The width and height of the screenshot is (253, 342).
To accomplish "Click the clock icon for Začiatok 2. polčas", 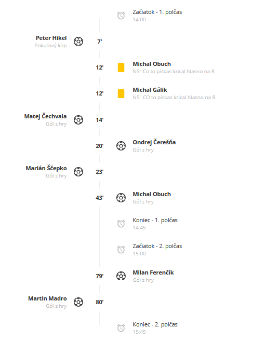I will 121,250.
